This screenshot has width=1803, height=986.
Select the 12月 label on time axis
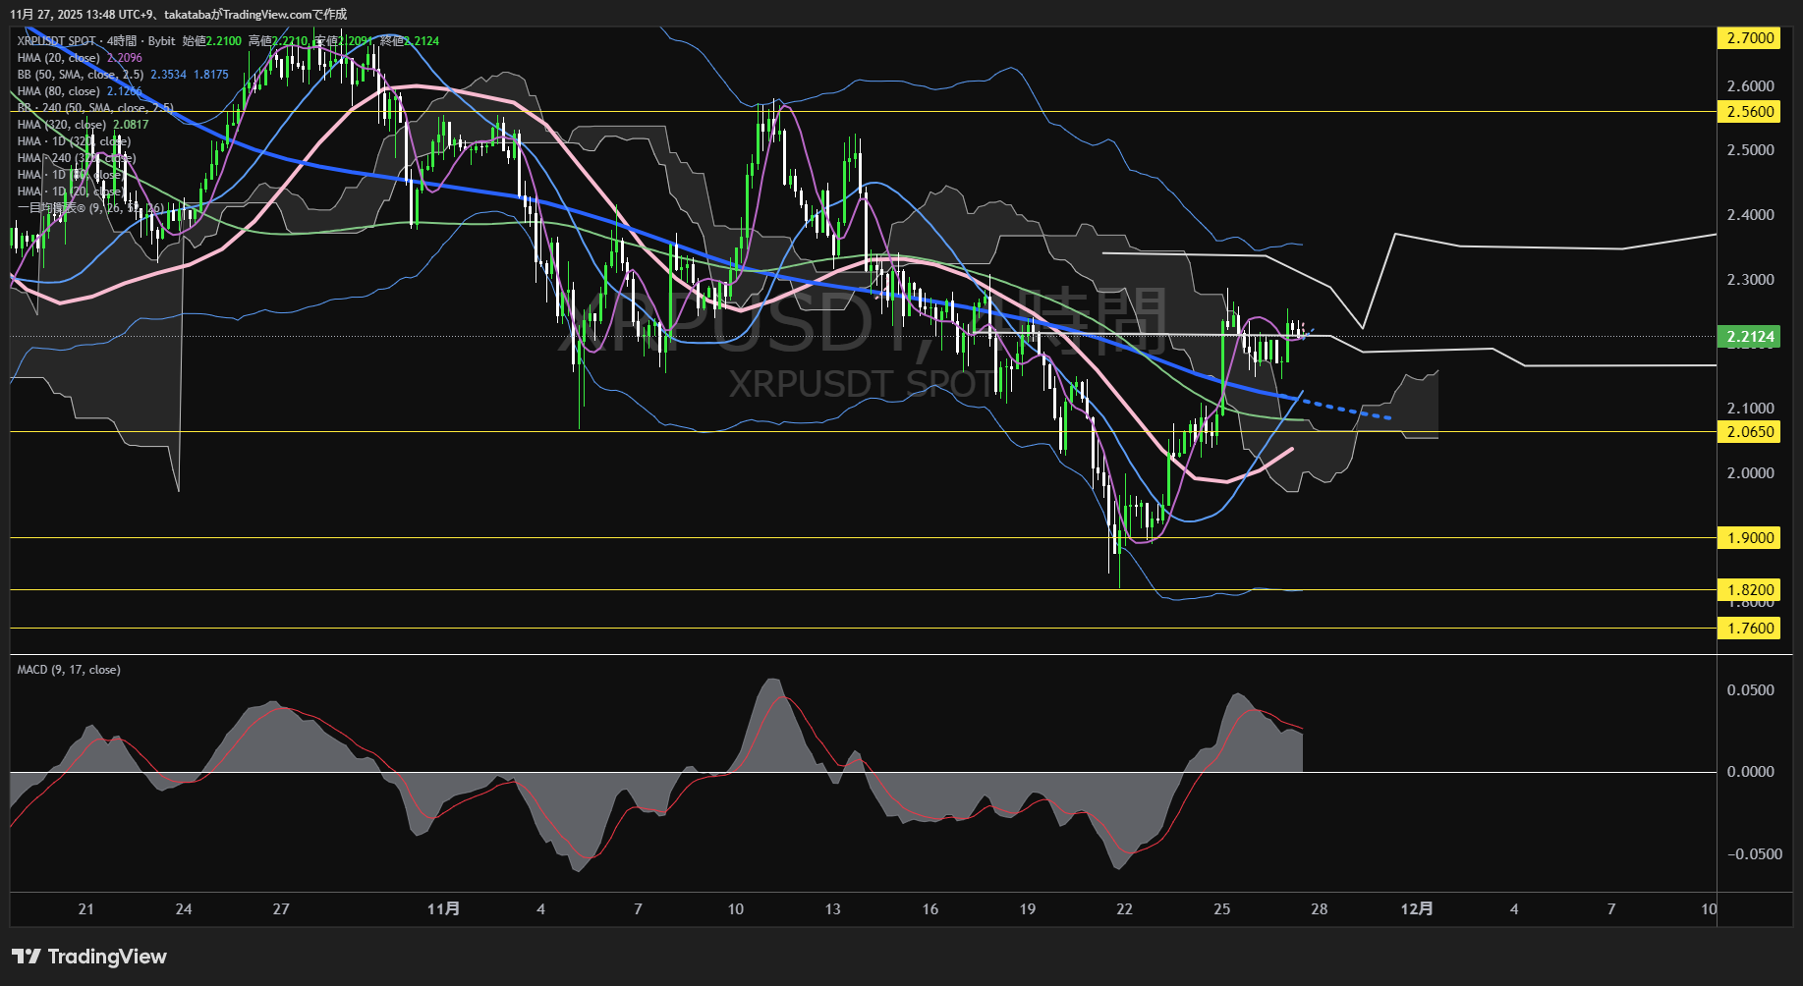point(1416,909)
